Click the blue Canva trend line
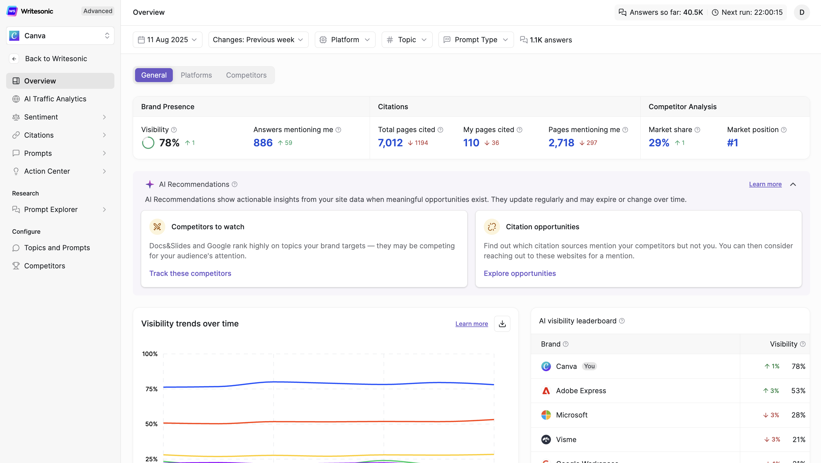This screenshot has height=463, width=821. point(328,383)
